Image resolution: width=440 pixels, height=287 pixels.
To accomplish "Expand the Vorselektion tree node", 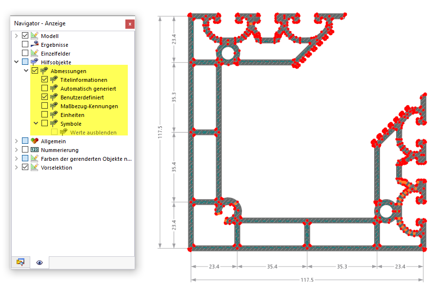I will [x=16, y=167].
